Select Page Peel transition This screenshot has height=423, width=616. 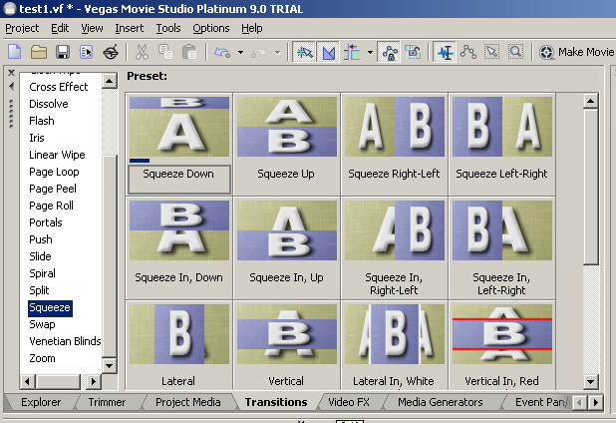[x=53, y=189]
